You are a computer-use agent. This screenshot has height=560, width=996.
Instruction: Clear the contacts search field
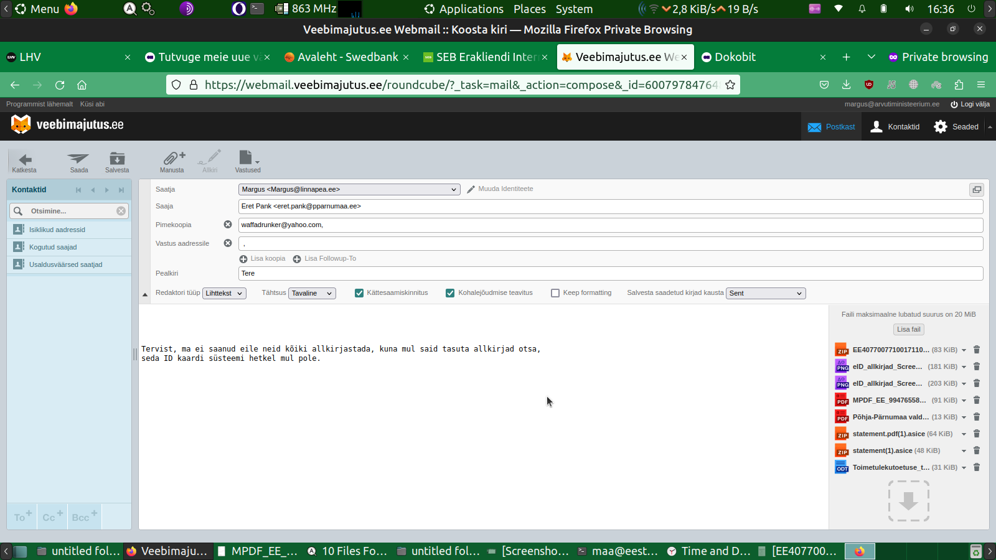pos(121,211)
